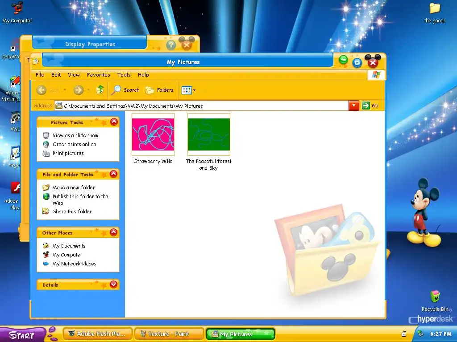457x342 pixels.
Task: Click the printer icon beside Print pictures
Action: tap(46, 153)
